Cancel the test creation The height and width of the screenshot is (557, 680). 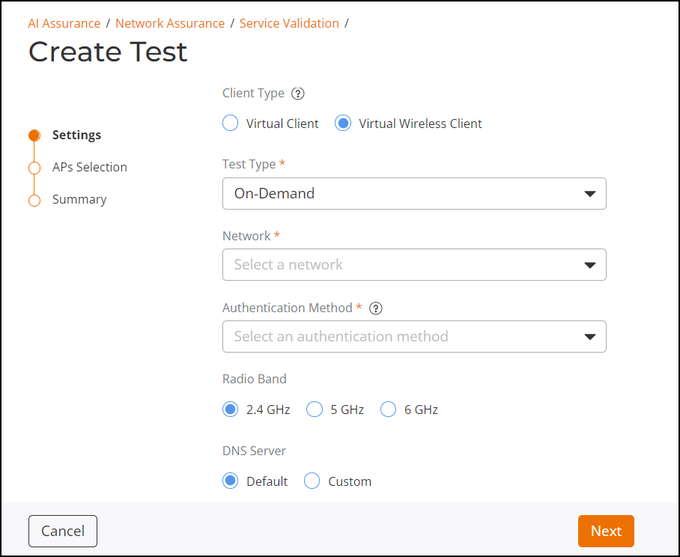(63, 531)
